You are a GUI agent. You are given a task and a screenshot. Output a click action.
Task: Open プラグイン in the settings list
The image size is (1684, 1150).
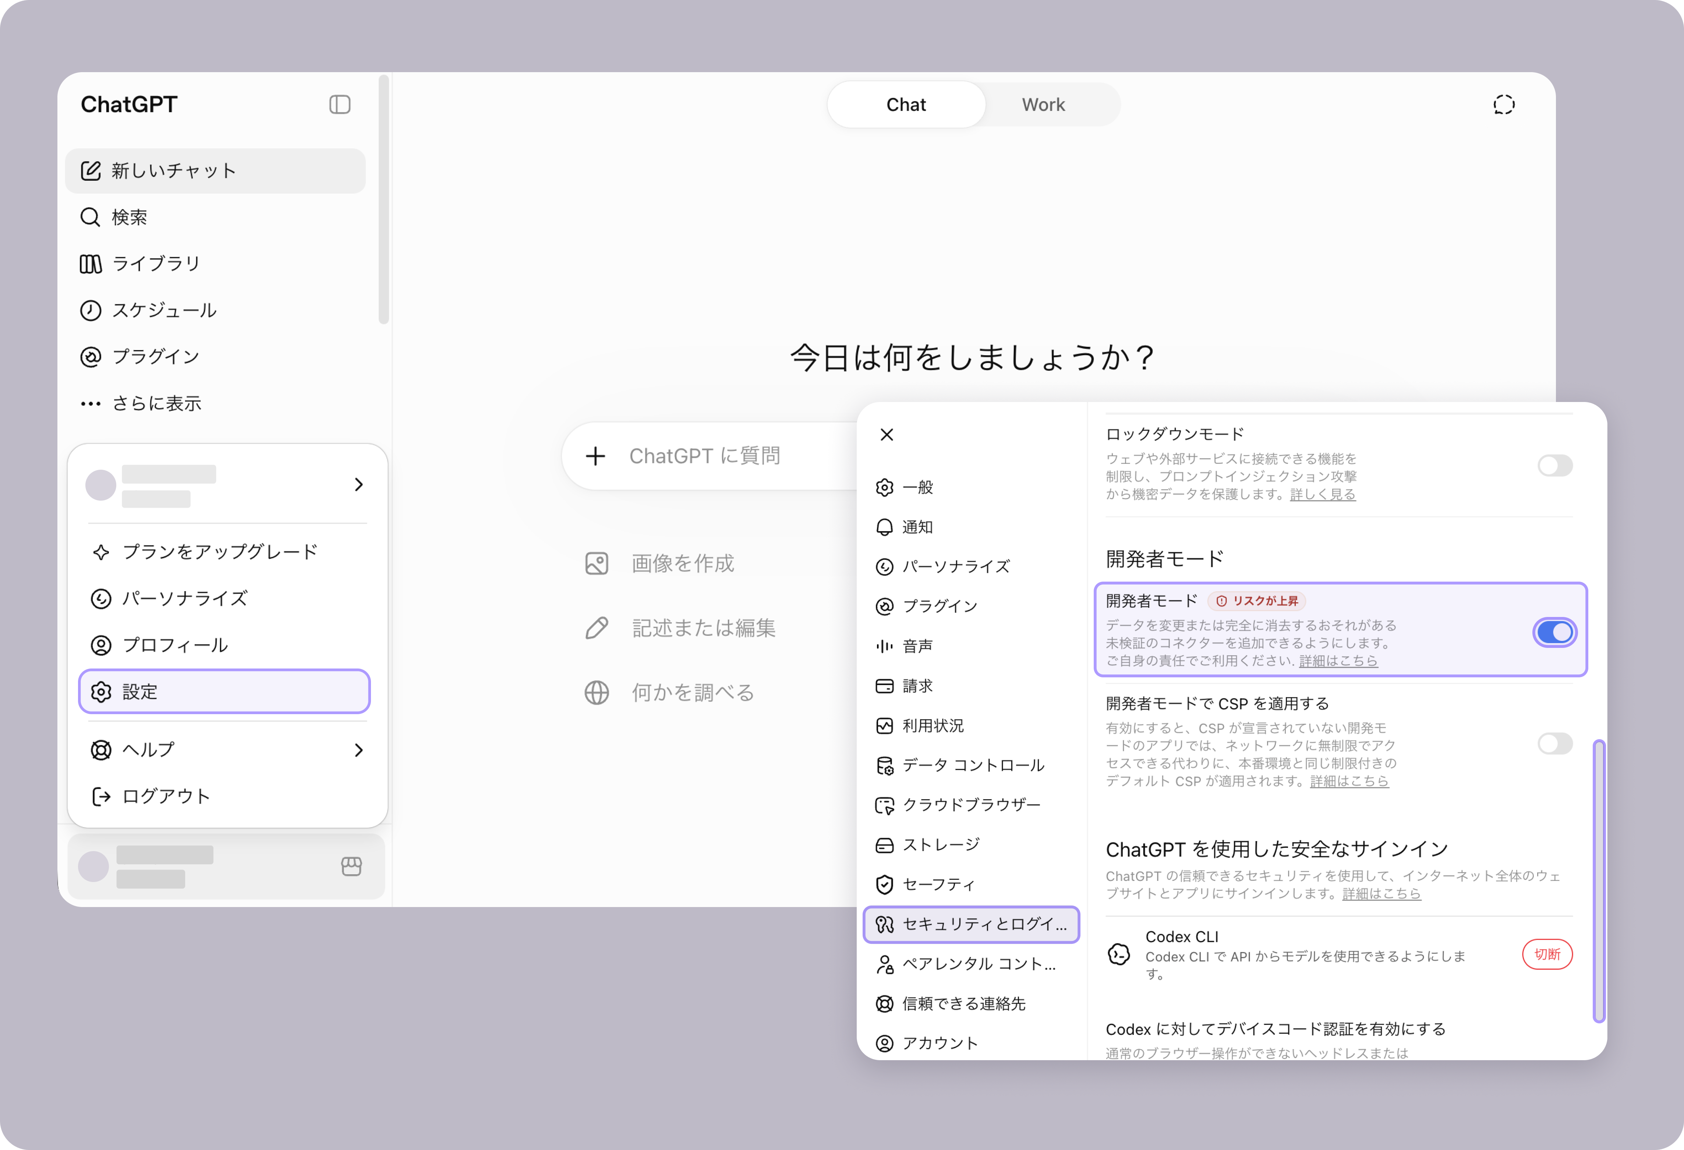[x=971, y=607]
